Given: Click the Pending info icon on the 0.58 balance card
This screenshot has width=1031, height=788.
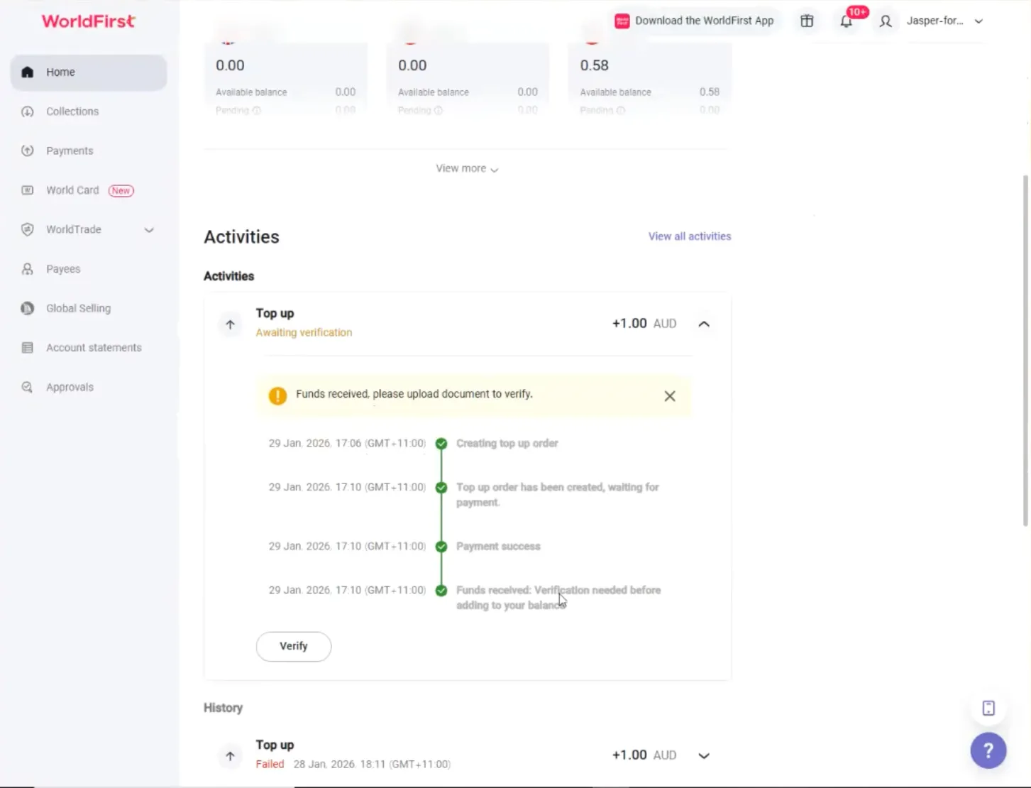Looking at the screenshot, I should (x=621, y=111).
